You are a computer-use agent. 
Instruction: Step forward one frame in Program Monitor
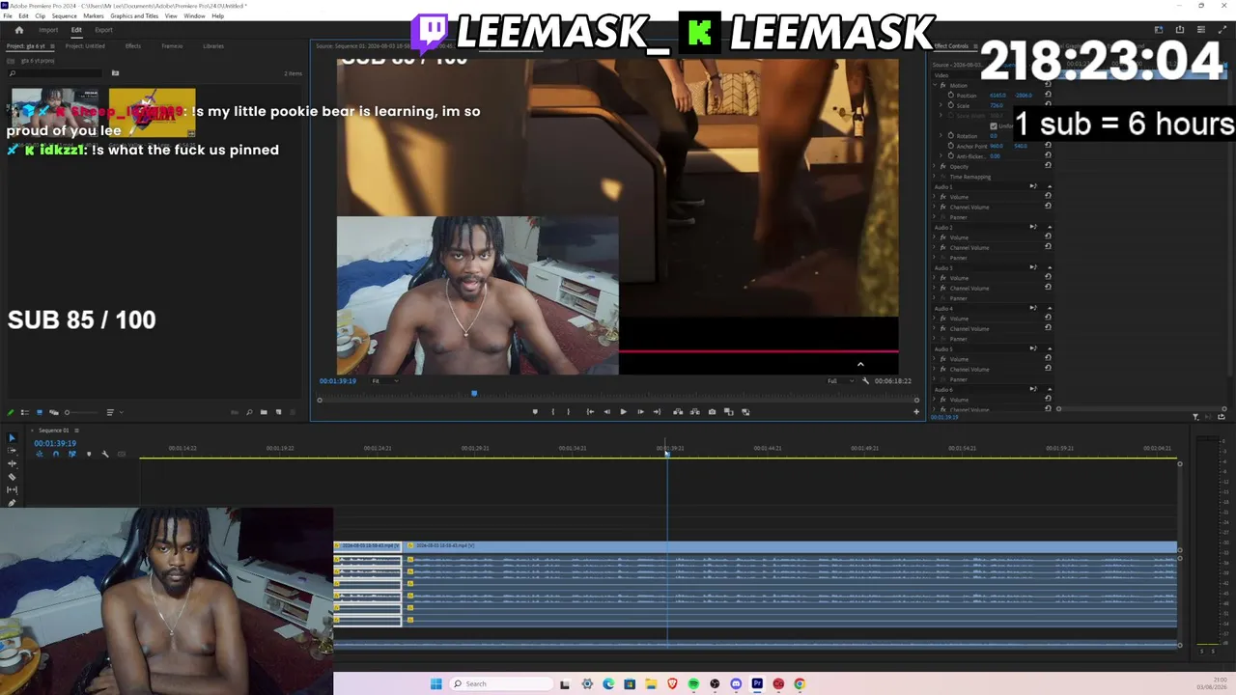[x=639, y=412]
